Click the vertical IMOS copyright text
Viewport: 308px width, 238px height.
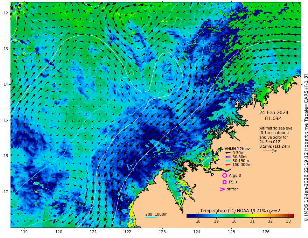pos(306,147)
